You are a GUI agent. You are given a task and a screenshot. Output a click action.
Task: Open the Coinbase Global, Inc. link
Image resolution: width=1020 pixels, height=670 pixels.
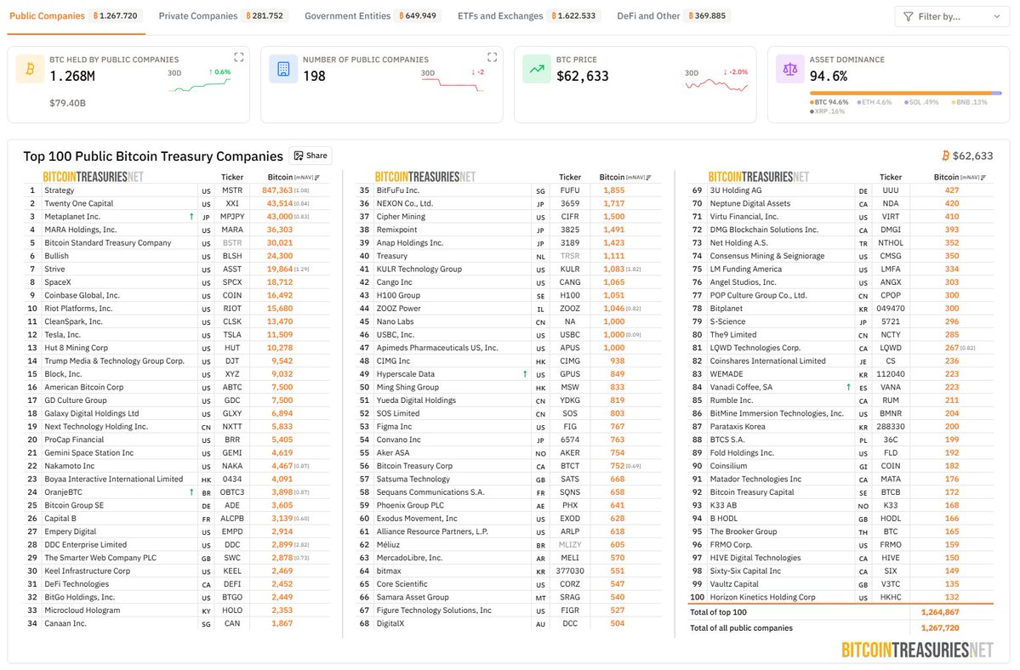coord(82,295)
